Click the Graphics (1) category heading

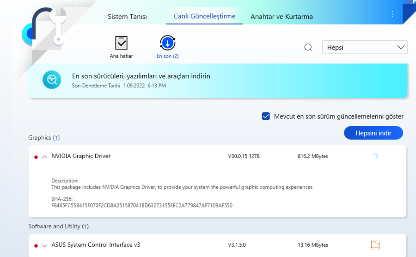click(x=44, y=137)
